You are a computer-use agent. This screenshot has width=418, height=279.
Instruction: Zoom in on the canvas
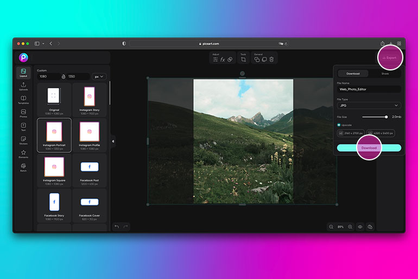pos(350,227)
